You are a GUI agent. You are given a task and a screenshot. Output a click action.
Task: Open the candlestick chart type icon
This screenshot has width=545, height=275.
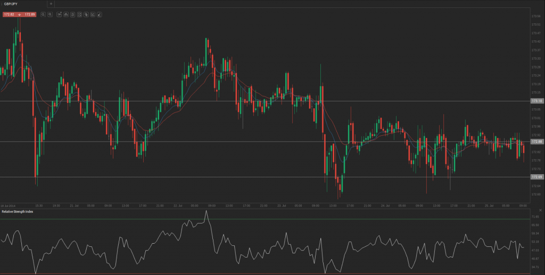pyautogui.click(x=65, y=14)
